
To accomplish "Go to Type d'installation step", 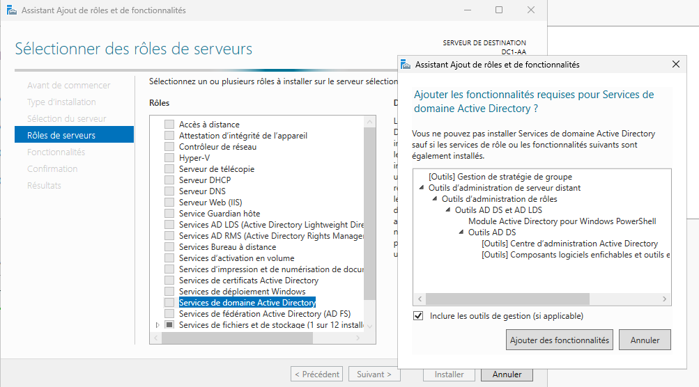I will 61,102.
